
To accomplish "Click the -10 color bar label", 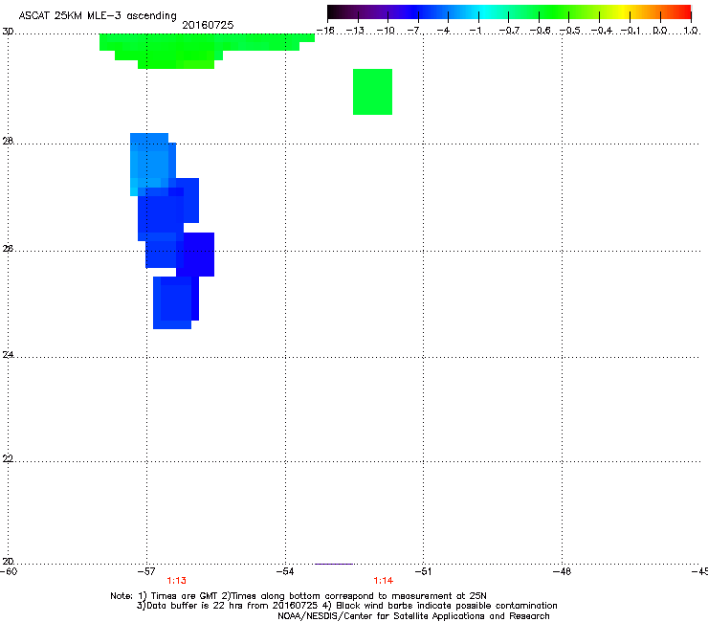I will (386, 31).
